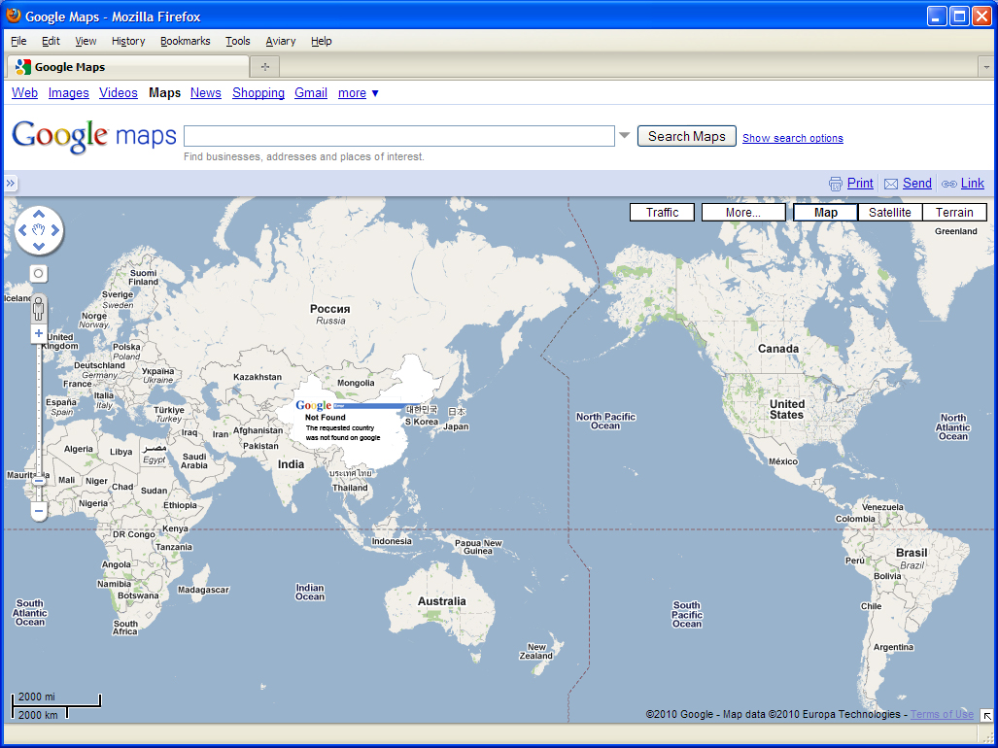Screen dimensions: 998x748
Task: Click the printer icon
Action: (x=836, y=184)
